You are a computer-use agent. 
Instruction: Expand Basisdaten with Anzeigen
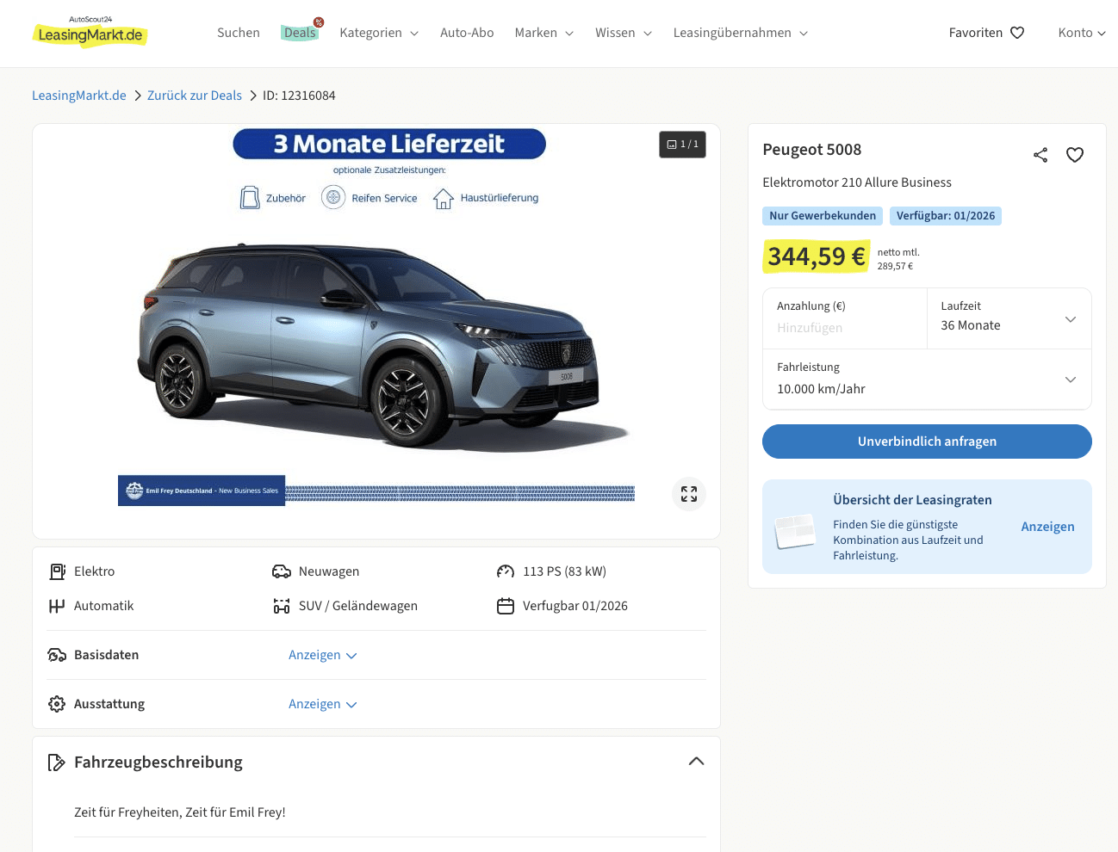point(322,655)
